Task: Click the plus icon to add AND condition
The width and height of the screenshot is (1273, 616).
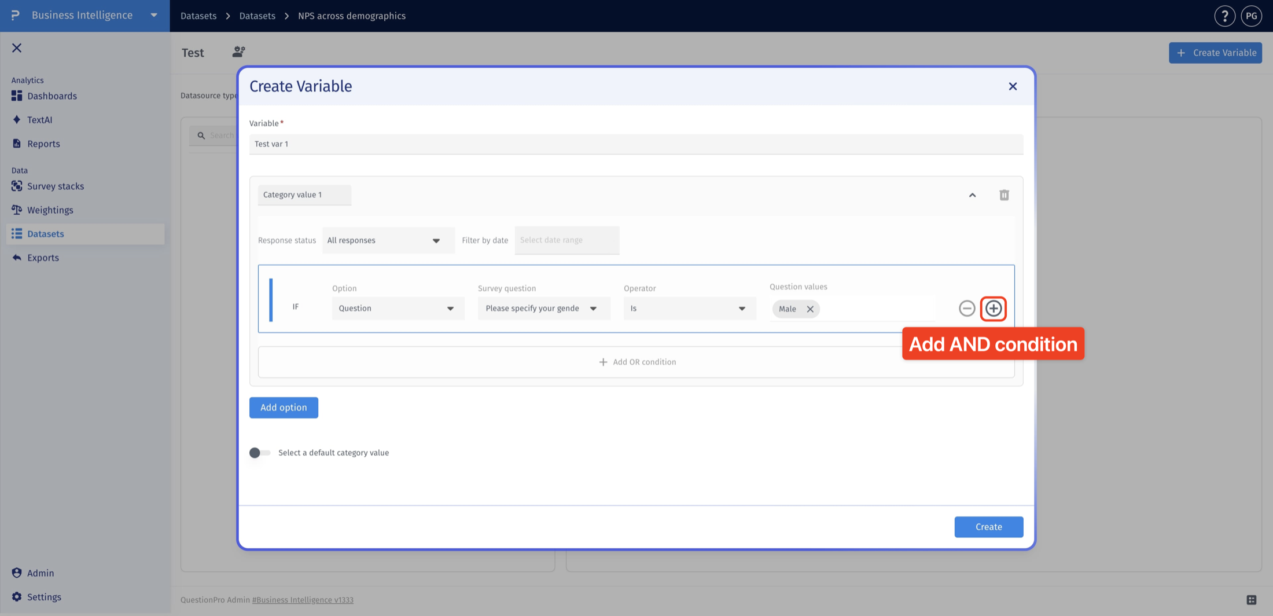Action: point(994,309)
